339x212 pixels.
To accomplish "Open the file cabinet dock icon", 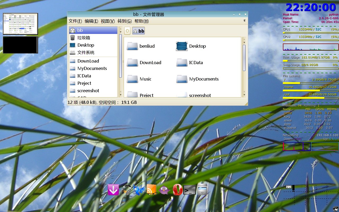I will coord(202,189).
